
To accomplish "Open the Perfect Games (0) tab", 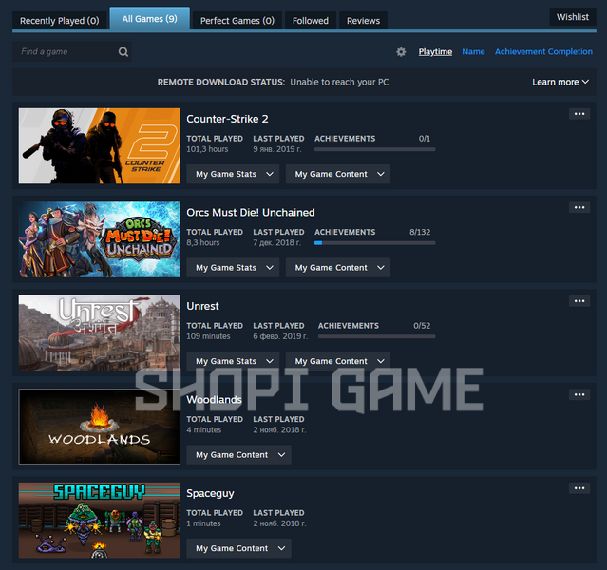I will coord(237,21).
